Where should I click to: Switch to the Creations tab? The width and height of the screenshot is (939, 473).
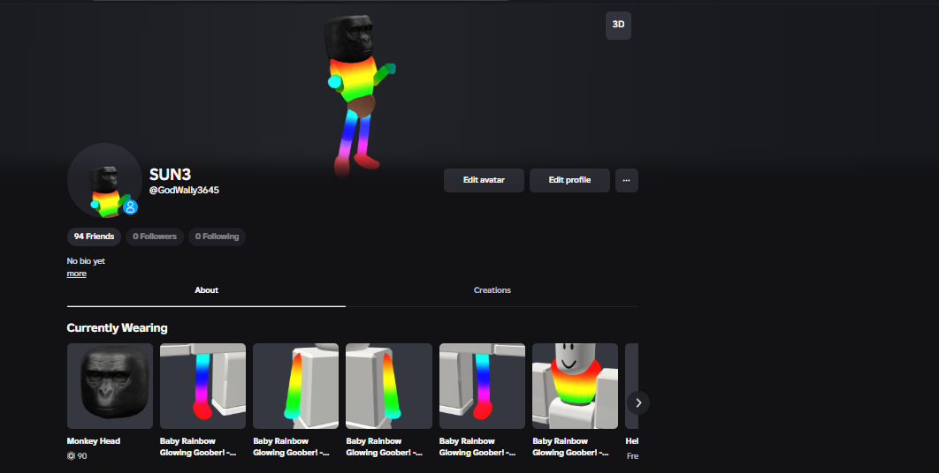[492, 290]
